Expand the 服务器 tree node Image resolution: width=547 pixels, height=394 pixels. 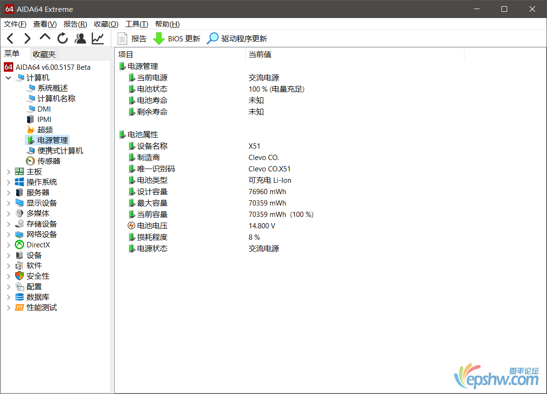(9, 193)
